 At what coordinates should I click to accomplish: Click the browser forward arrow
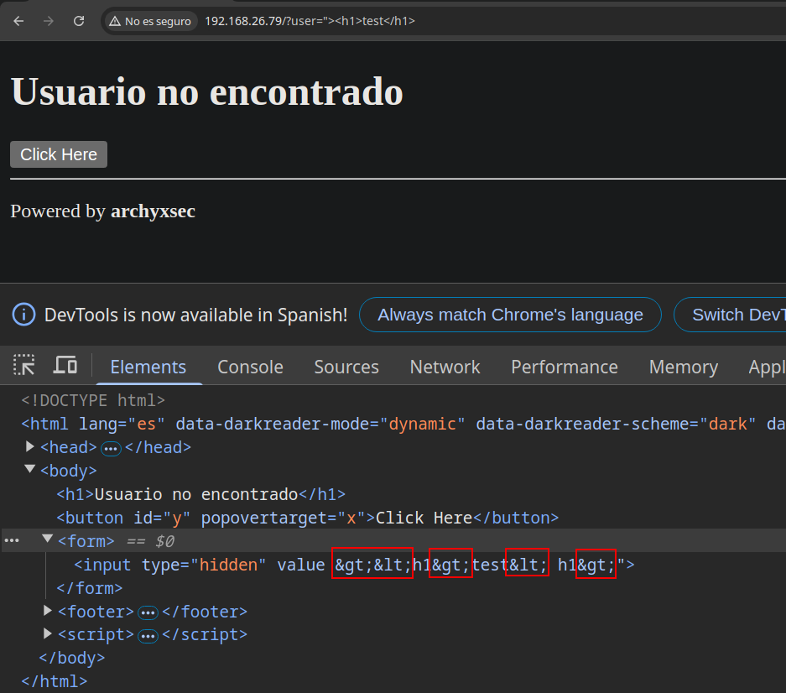[x=49, y=21]
